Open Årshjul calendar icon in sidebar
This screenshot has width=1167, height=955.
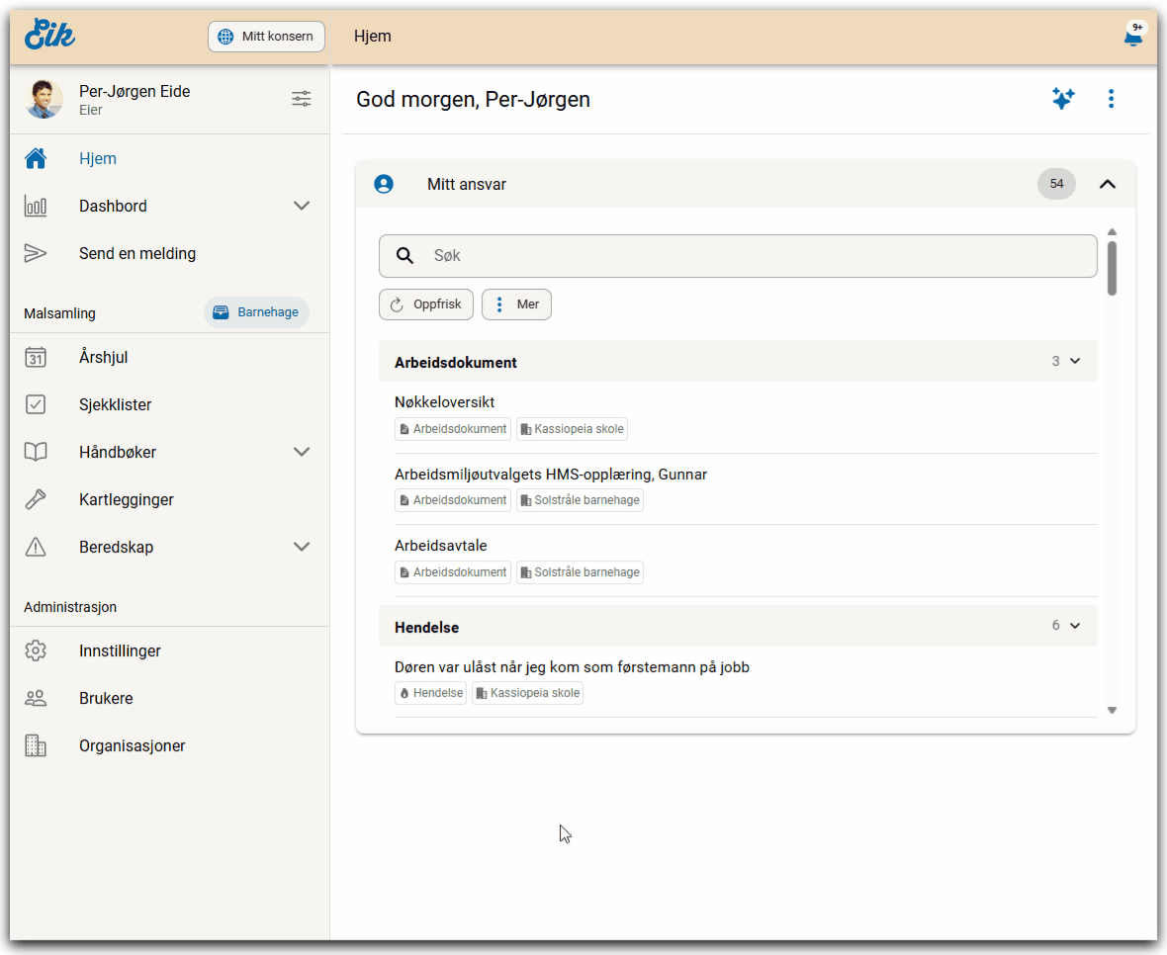click(x=36, y=358)
